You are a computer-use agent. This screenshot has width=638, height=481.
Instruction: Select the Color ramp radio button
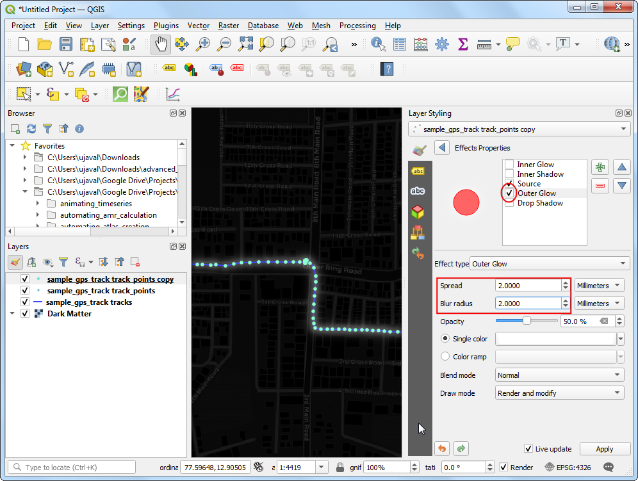pyautogui.click(x=445, y=357)
